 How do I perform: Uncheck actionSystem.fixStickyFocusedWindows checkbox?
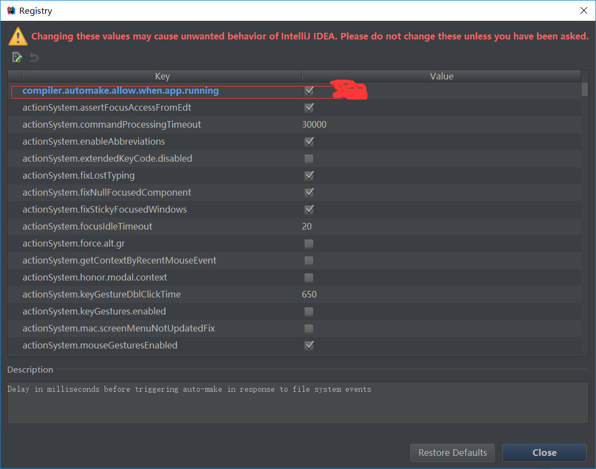coord(309,209)
